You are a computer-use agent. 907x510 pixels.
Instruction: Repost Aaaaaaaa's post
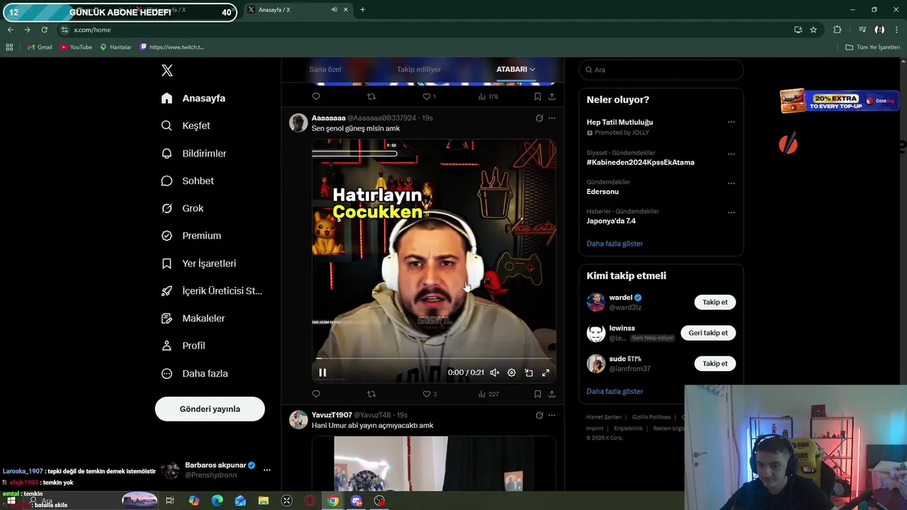click(371, 394)
